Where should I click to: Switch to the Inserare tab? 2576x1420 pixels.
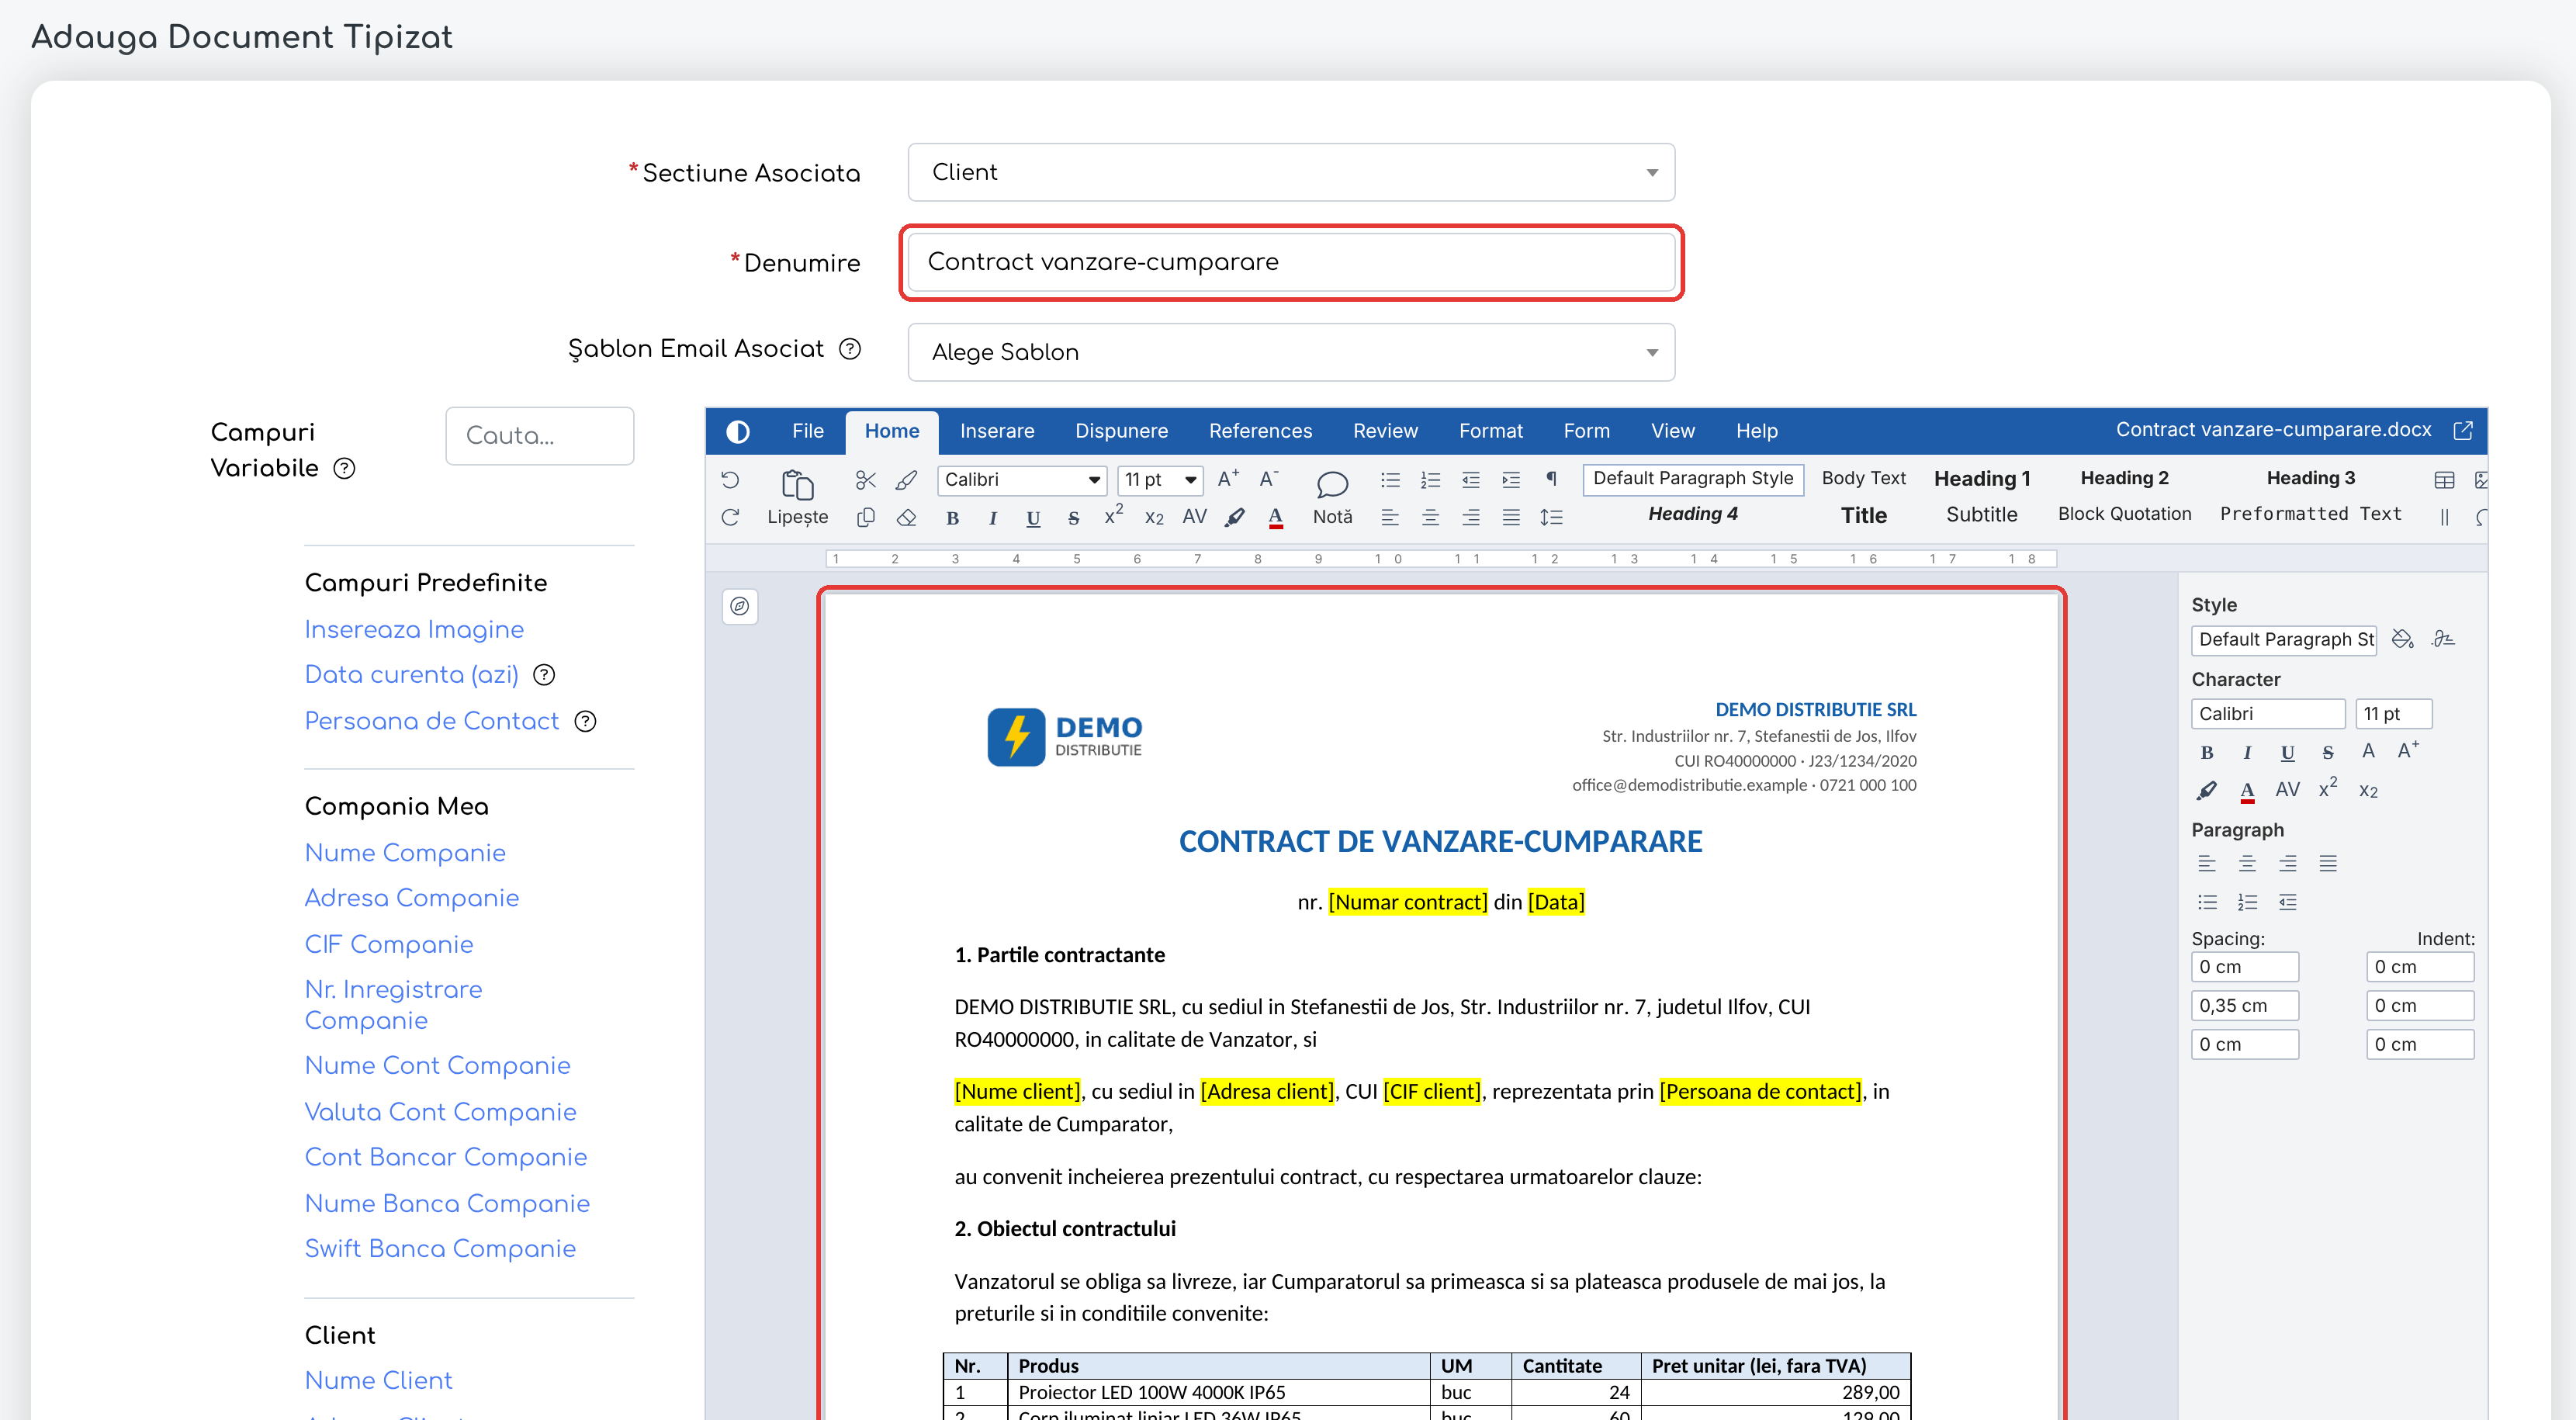click(x=997, y=431)
